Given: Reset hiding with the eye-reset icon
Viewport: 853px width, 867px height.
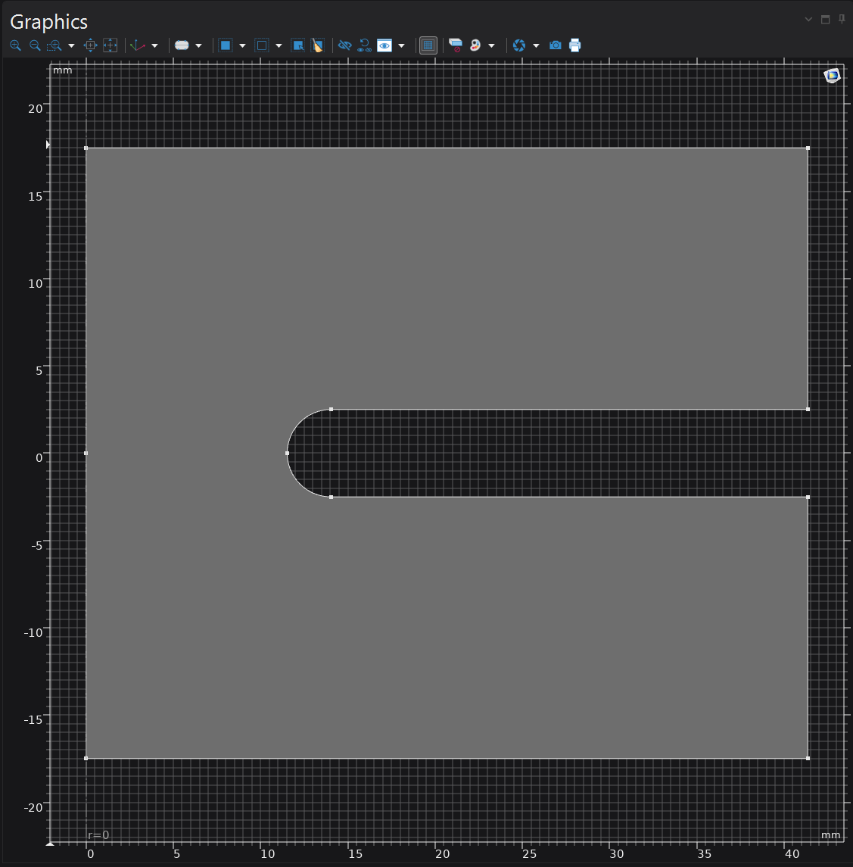Looking at the screenshot, I should [365, 45].
